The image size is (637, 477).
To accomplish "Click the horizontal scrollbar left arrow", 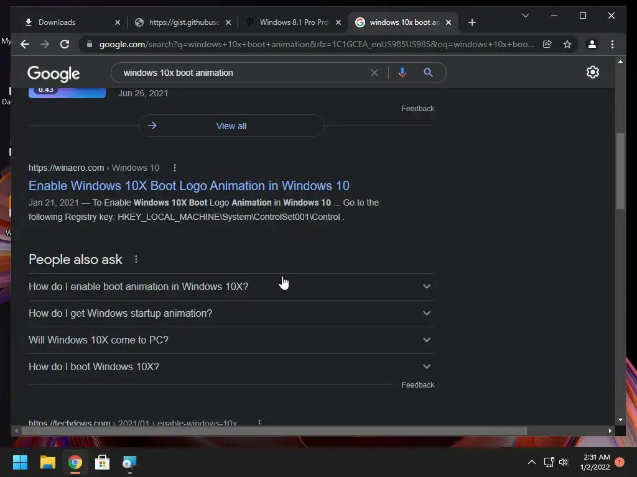I will pyautogui.click(x=16, y=431).
